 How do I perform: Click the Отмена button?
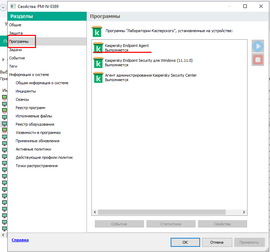click(217, 242)
